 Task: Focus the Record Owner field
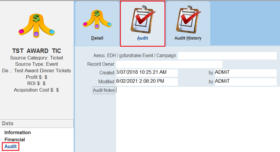169,64
